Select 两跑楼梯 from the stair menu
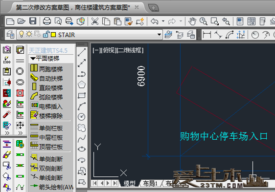Screen dimensions: 275x192 point(46,69)
